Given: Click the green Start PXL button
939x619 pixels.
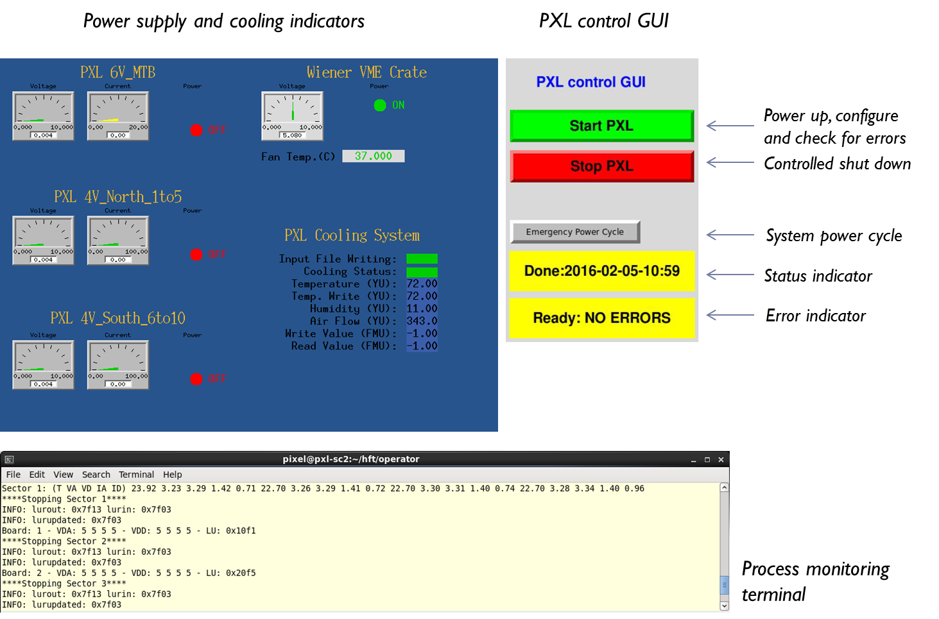Looking at the screenshot, I should pyautogui.click(x=601, y=126).
